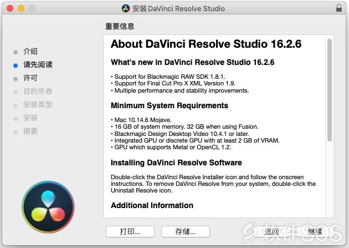Screen dimensions: 349x248
Task: Click the 'Additional Information' heading
Action: [152, 205]
